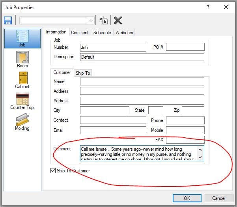Uncheck Ship To Customer checkbox

pos(53,171)
